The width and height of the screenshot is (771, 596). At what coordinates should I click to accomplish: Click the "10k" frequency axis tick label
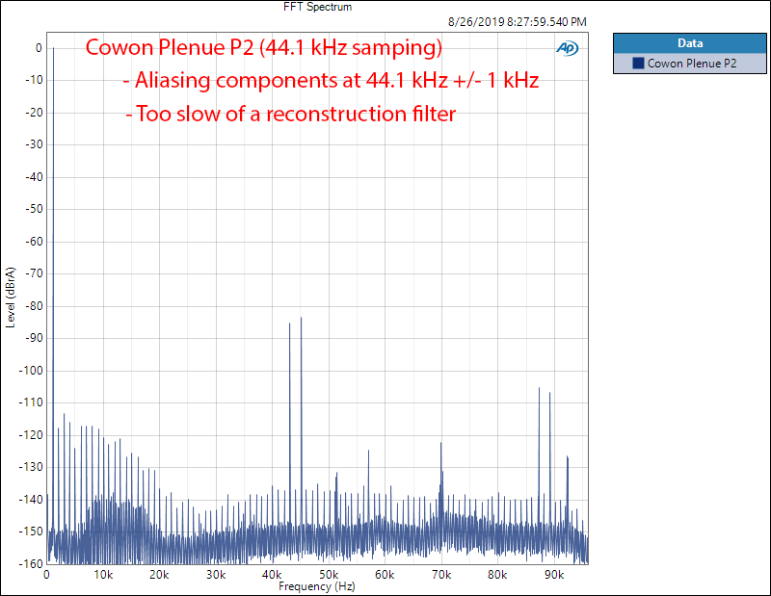tap(103, 575)
